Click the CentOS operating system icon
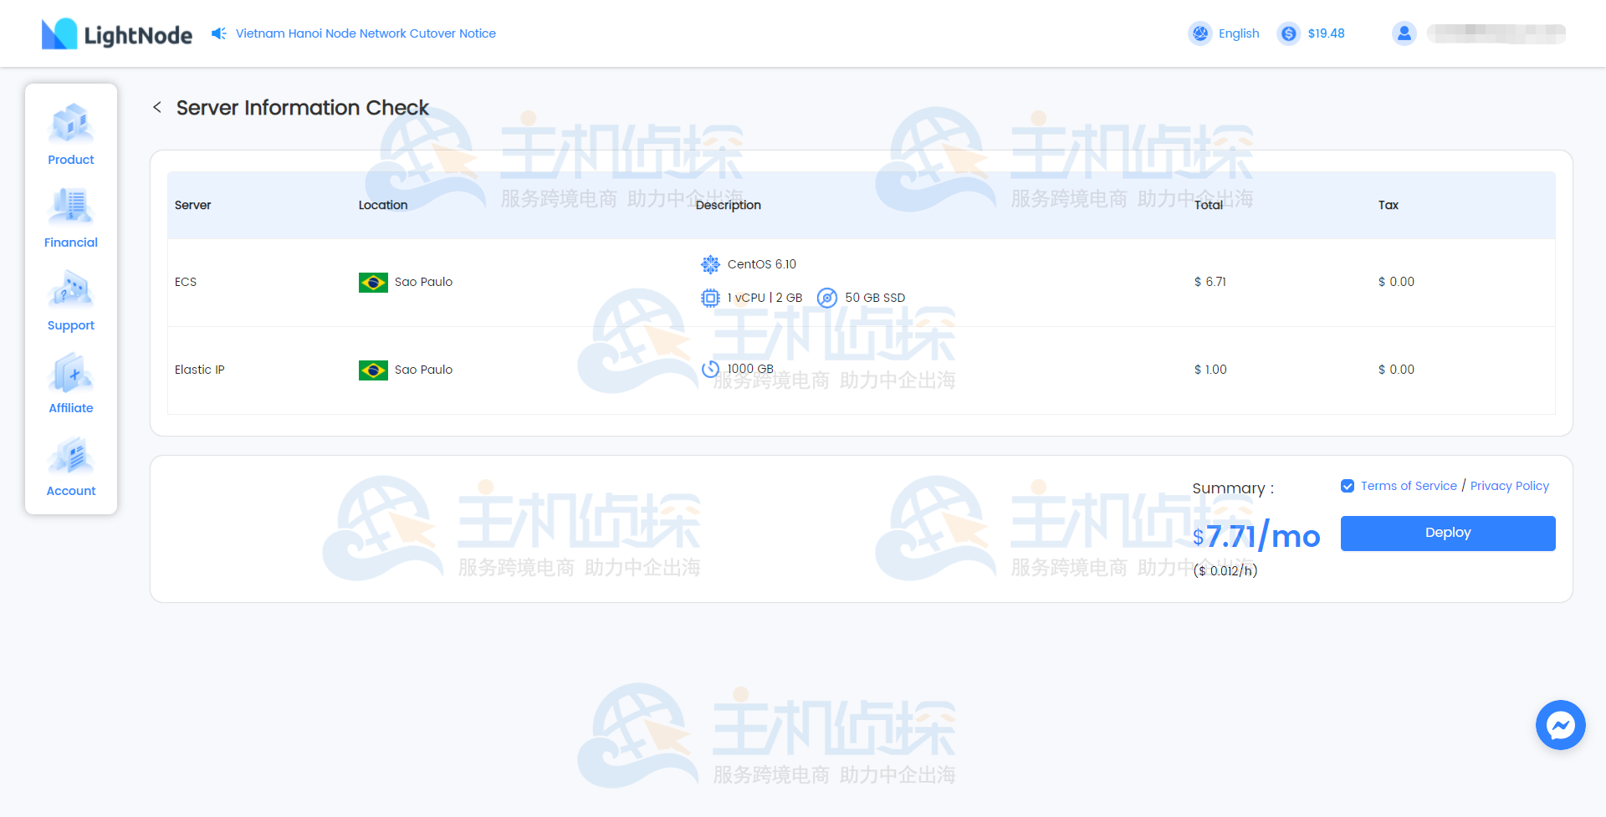The image size is (1606, 817). tap(710, 264)
